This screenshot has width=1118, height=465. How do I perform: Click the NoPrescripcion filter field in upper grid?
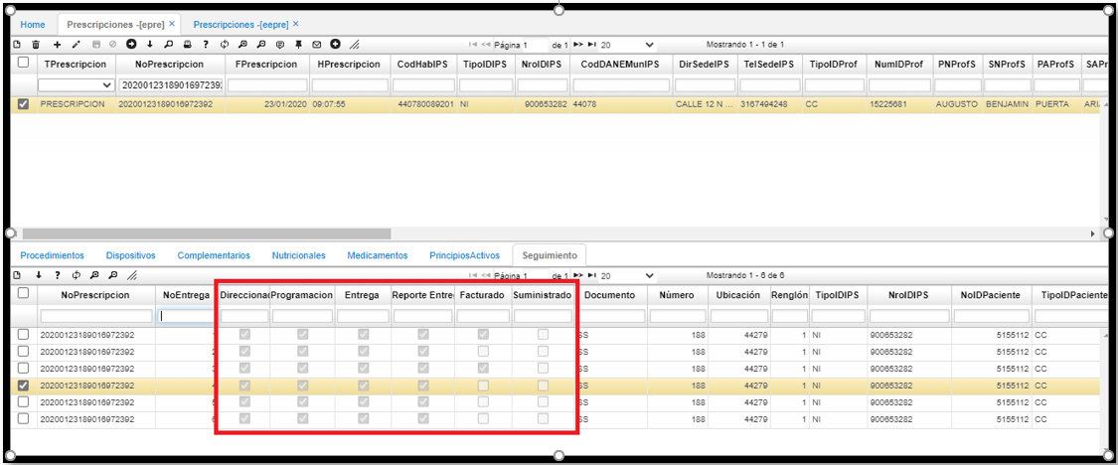171,84
